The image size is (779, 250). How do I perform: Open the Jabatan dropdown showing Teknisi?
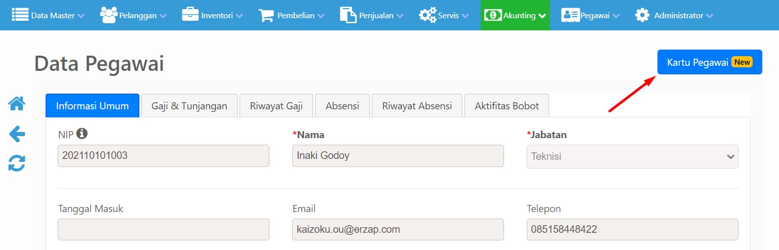pyautogui.click(x=633, y=156)
